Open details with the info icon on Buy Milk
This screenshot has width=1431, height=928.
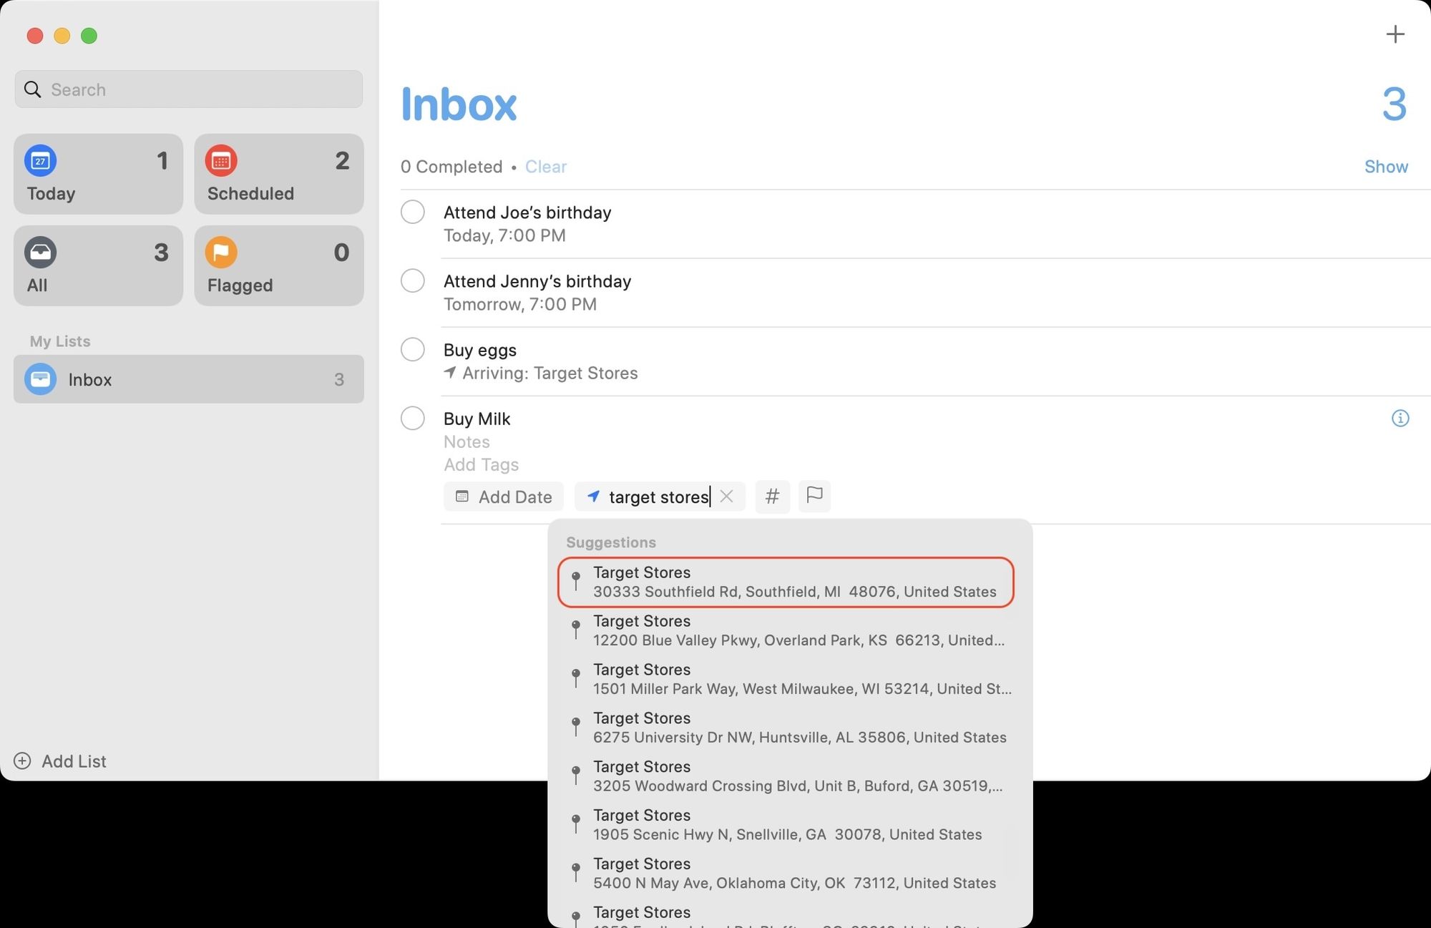[1400, 418]
